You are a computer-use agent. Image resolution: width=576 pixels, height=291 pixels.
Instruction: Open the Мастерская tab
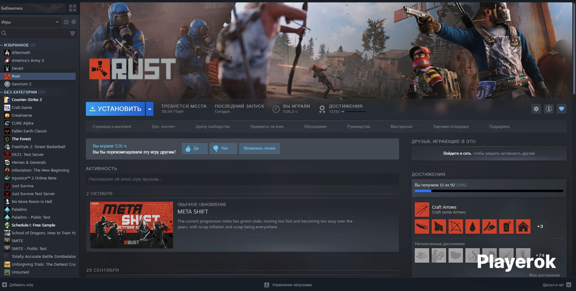coord(401,126)
